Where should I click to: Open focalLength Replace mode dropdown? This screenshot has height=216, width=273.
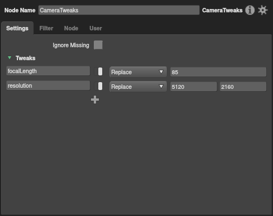pos(138,72)
